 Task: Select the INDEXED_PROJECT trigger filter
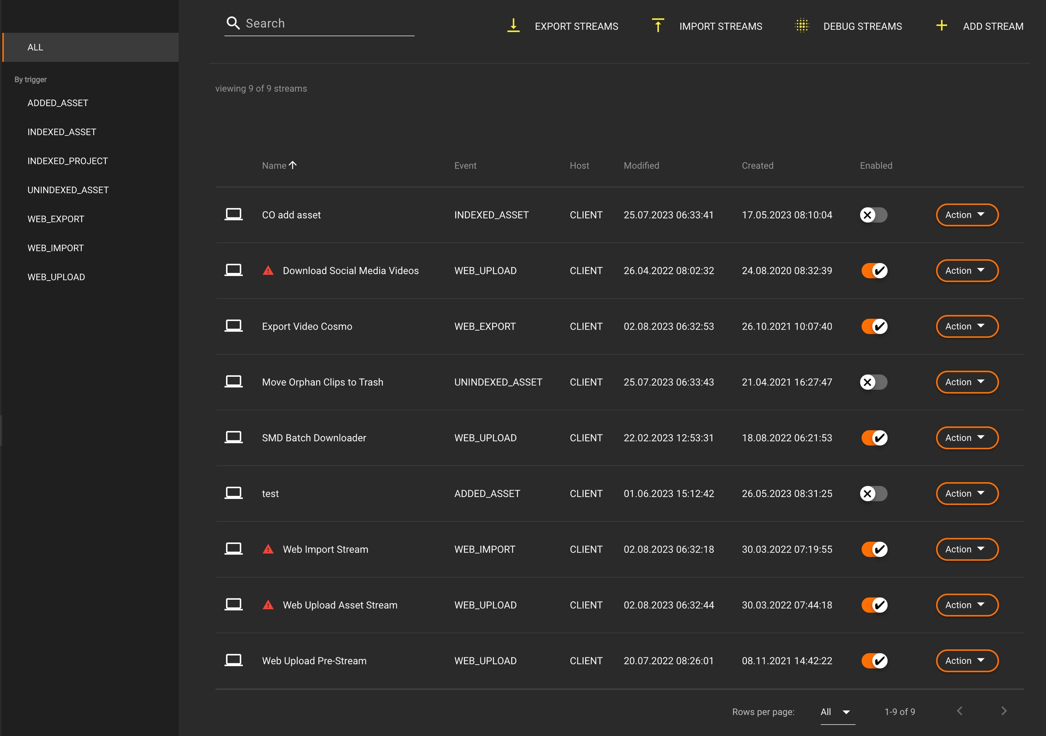[68, 161]
